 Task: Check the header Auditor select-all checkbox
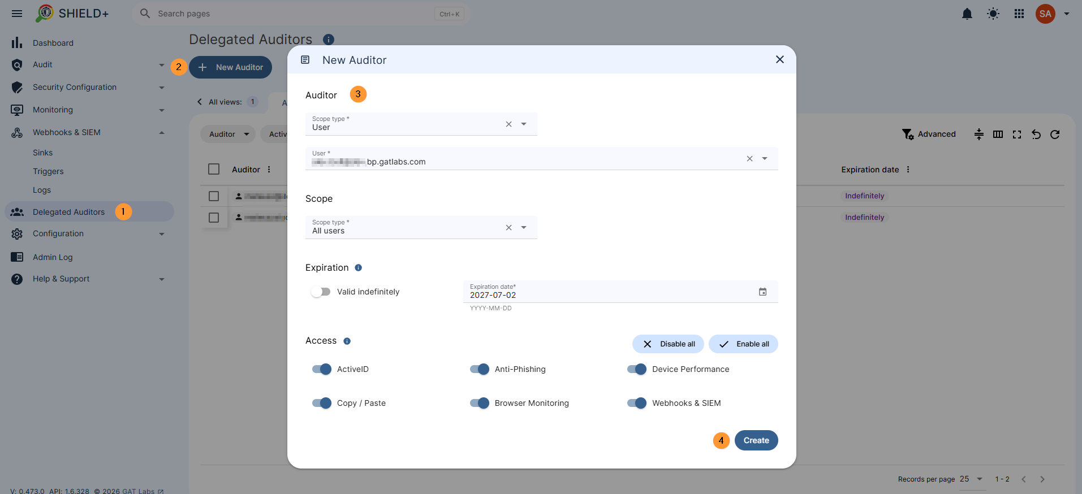pyautogui.click(x=214, y=169)
